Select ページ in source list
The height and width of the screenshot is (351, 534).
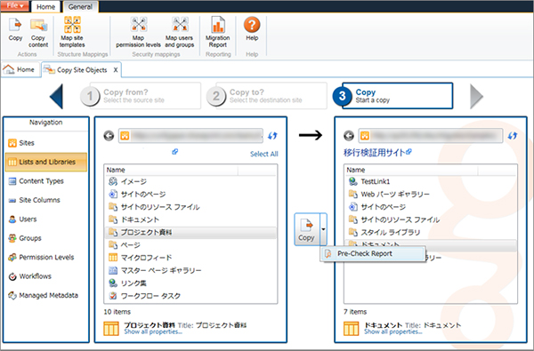point(190,245)
